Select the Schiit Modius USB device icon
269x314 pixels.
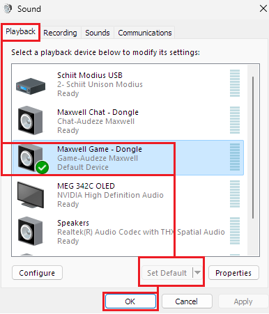point(31,86)
